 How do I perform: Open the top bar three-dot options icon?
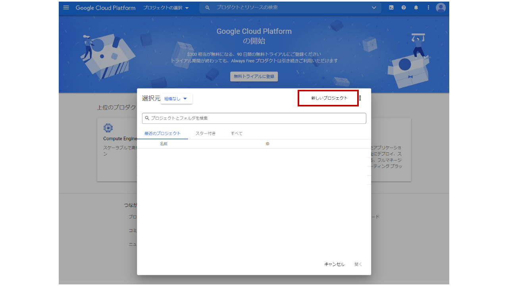[428, 8]
